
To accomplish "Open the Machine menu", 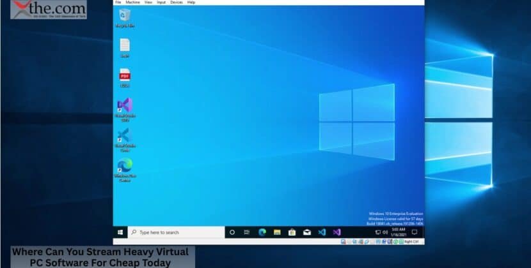I will point(133,3).
